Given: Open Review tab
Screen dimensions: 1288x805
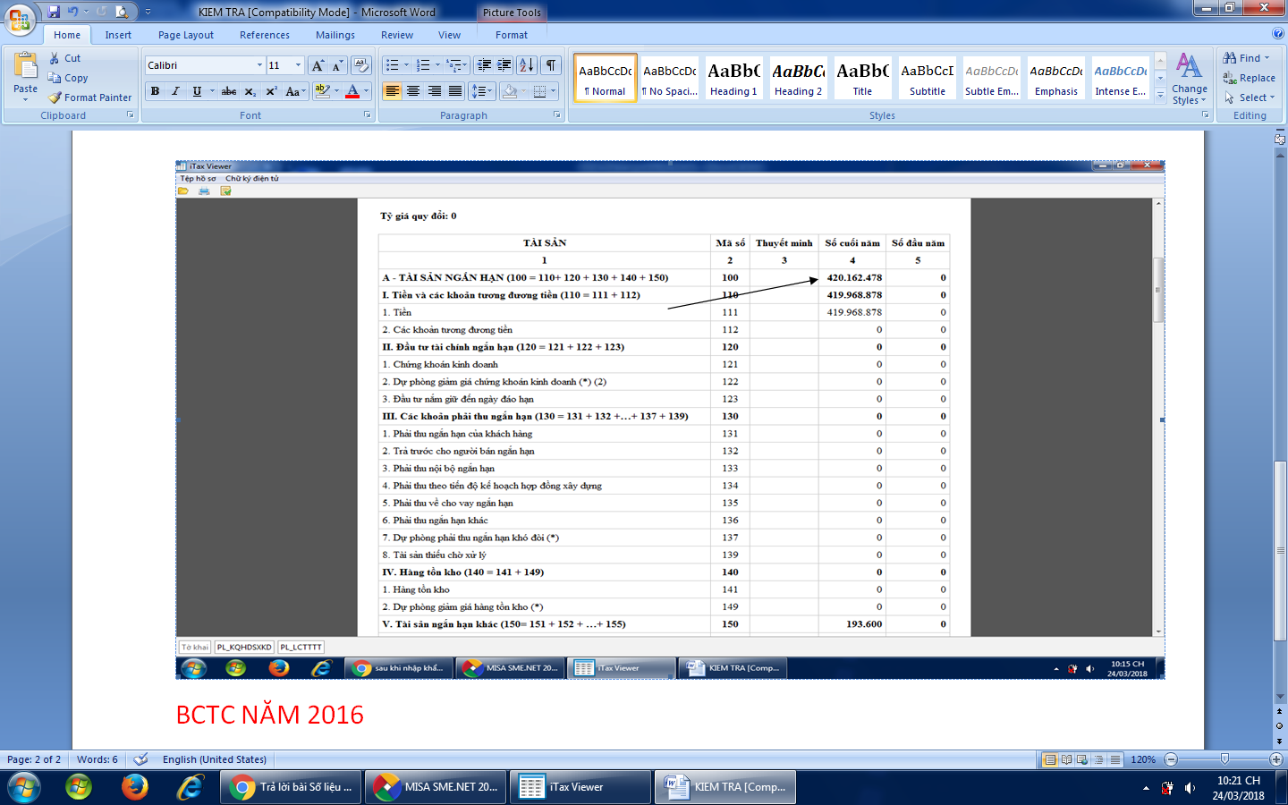Looking at the screenshot, I should coord(397,35).
